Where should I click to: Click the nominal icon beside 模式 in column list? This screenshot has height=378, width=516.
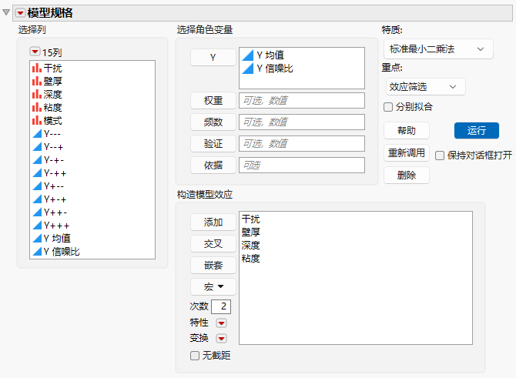click(x=37, y=121)
